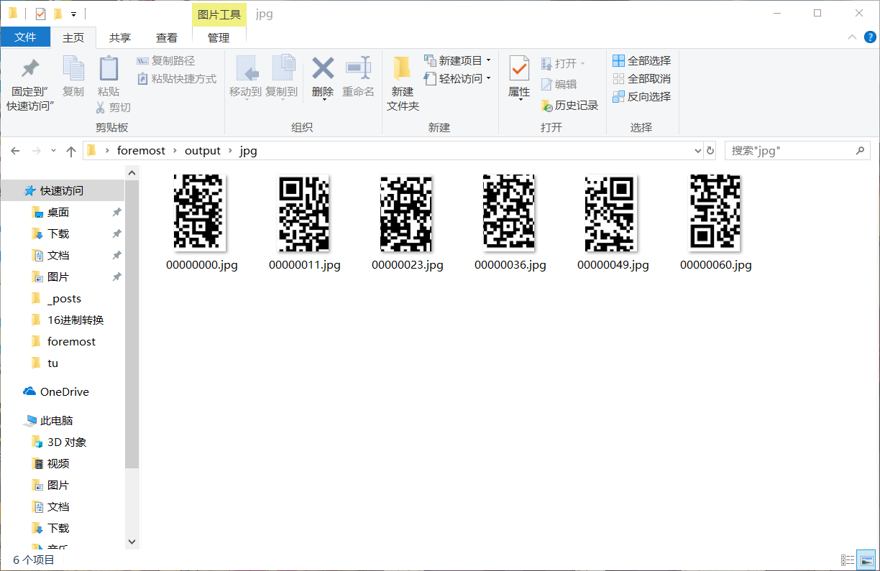Switch to details view toggle

point(849,560)
